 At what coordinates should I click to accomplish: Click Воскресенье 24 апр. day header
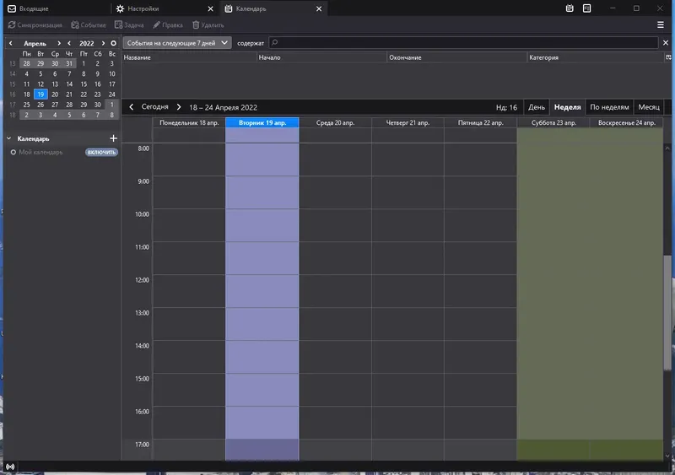627,122
